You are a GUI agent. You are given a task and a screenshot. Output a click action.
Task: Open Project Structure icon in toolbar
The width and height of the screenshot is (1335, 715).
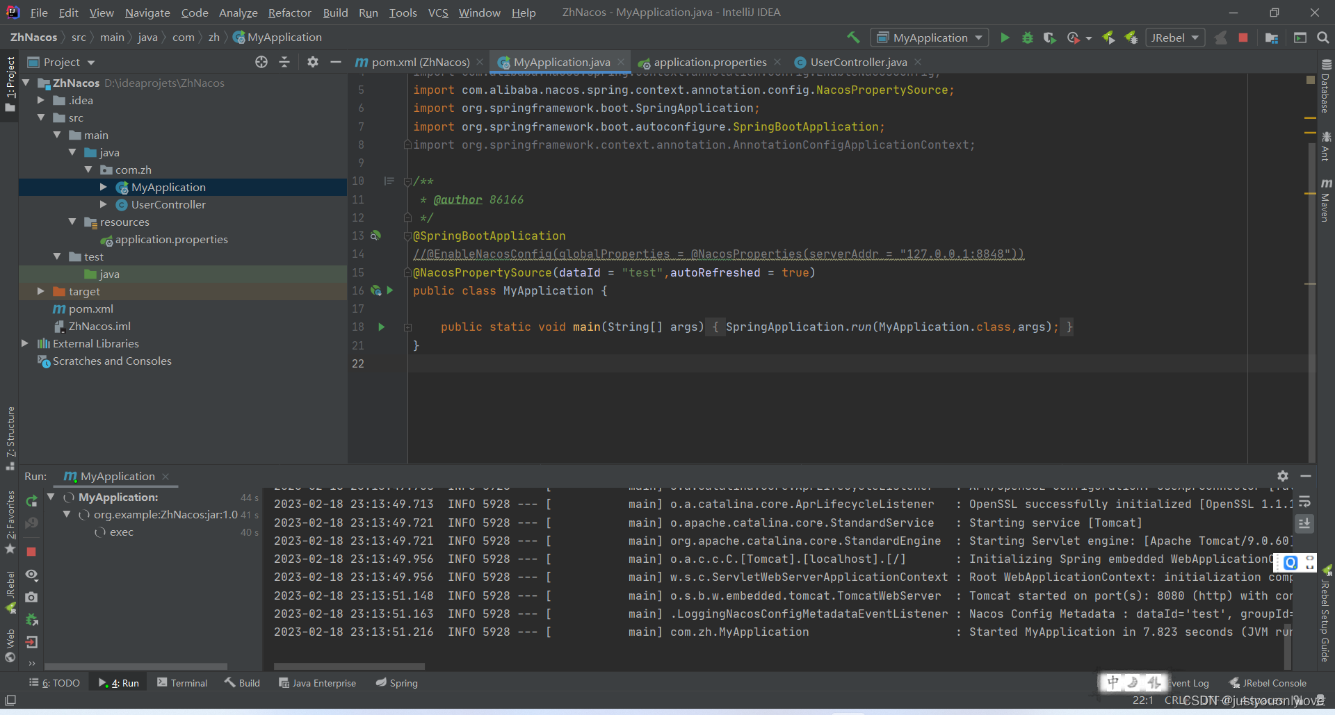[1272, 38]
